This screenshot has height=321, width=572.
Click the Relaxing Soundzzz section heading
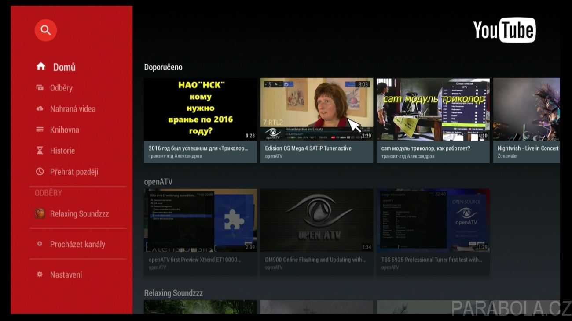point(173,293)
